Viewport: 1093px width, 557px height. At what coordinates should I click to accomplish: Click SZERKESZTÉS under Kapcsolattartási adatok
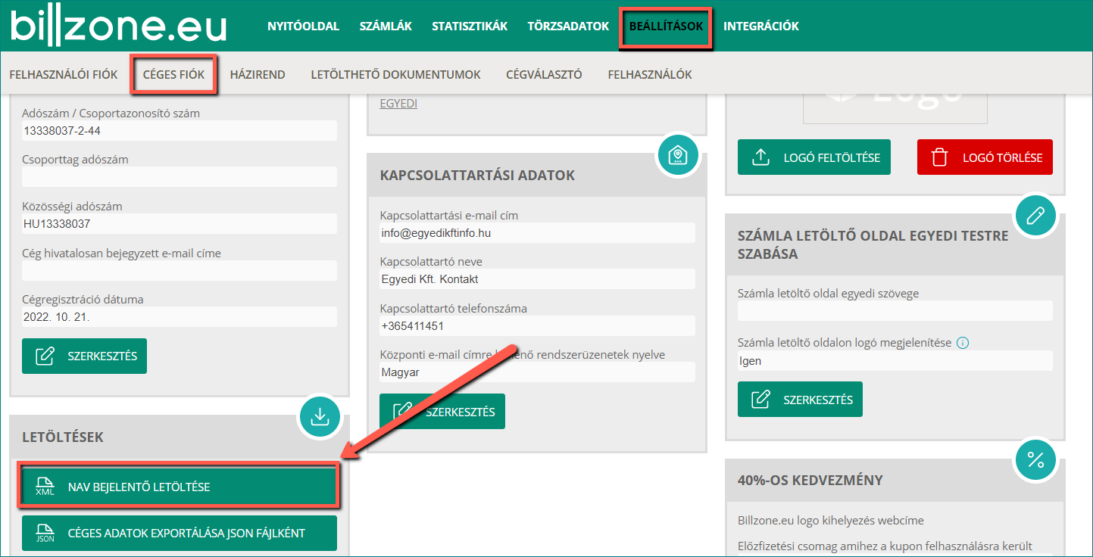click(442, 412)
